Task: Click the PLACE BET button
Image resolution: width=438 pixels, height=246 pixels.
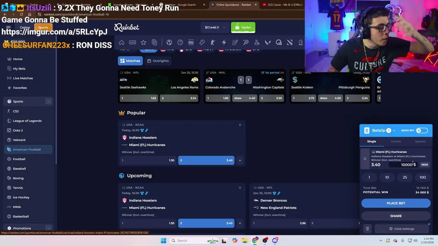Action: coord(396,203)
